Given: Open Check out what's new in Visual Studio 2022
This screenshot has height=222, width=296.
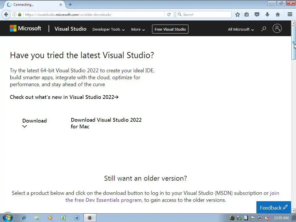Looking at the screenshot, I should coord(64,97).
